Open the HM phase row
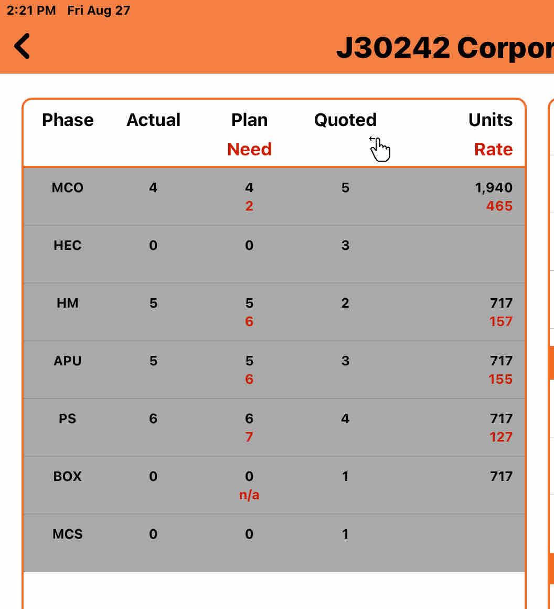 coord(68,303)
